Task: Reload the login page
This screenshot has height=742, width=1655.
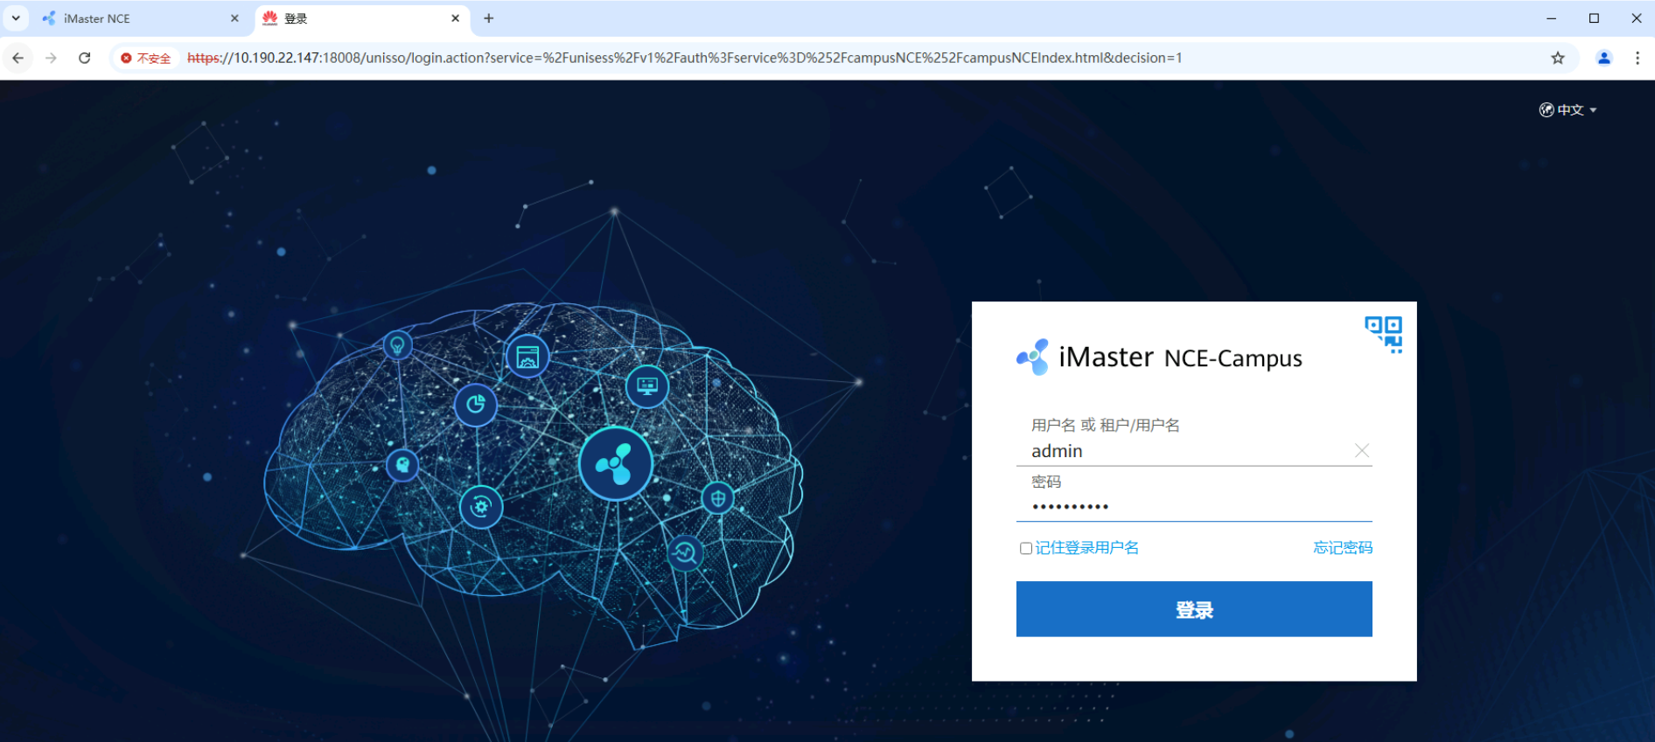Action: point(85,58)
